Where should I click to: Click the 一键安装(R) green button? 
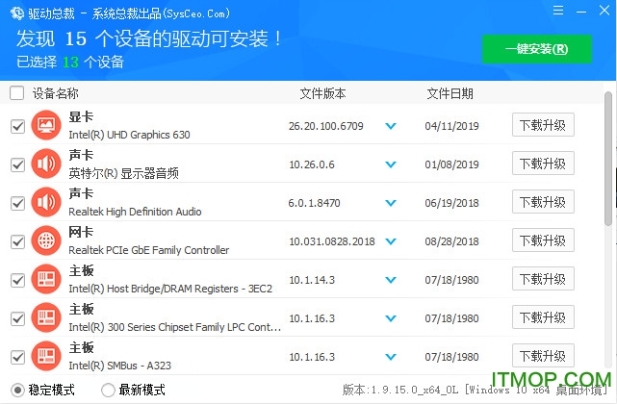point(537,49)
